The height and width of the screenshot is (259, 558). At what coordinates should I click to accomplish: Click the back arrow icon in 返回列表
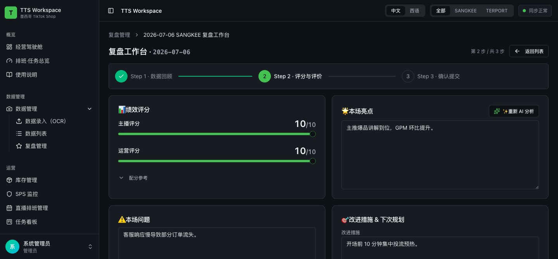[517, 51]
